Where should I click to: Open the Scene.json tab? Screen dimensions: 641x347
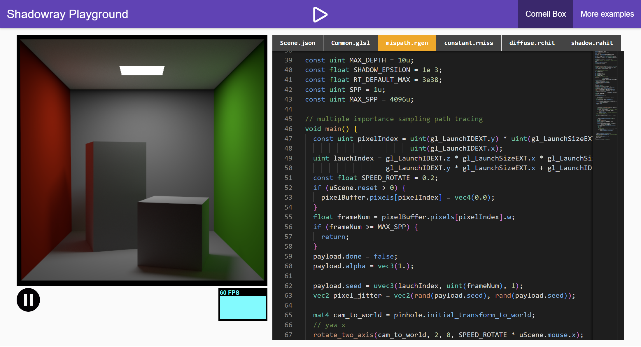point(297,43)
